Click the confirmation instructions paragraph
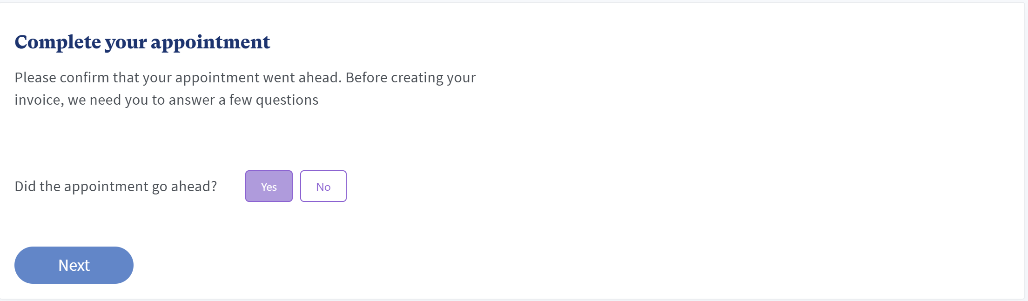1028x301 pixels. (245, 88)
